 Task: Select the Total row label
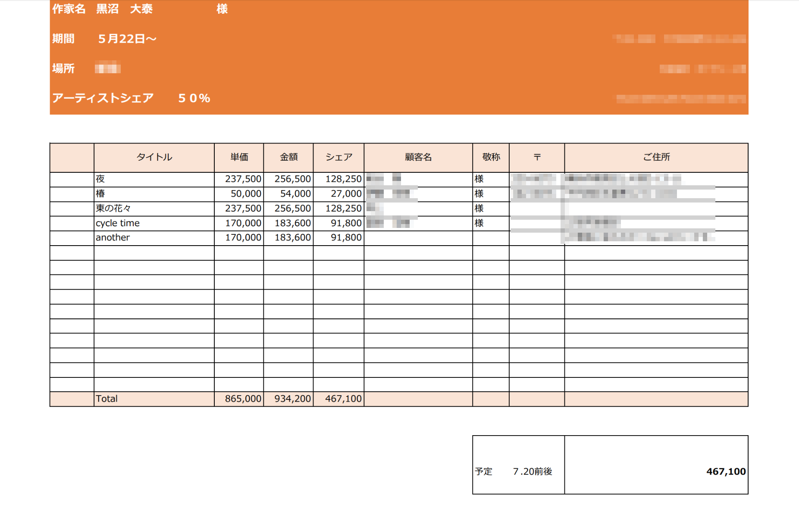point(107,399)
